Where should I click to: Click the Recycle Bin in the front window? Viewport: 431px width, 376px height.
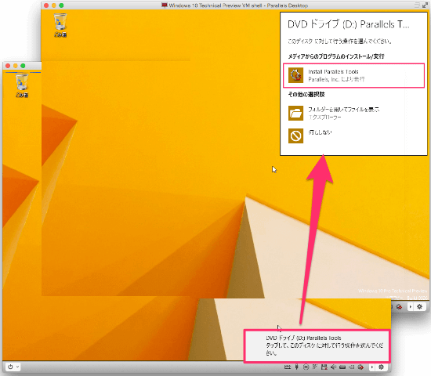[22, 85]
